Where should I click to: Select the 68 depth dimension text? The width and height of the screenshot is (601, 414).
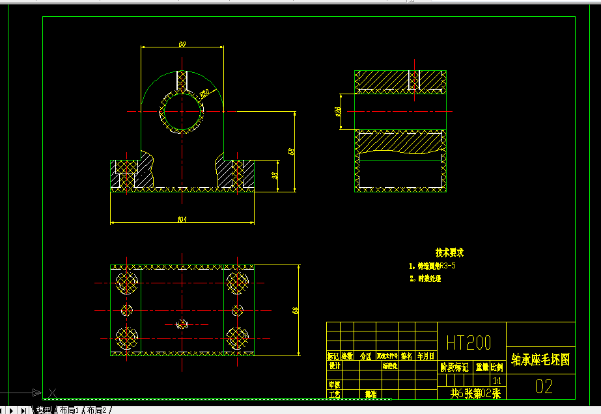click(x=295, y=310)
